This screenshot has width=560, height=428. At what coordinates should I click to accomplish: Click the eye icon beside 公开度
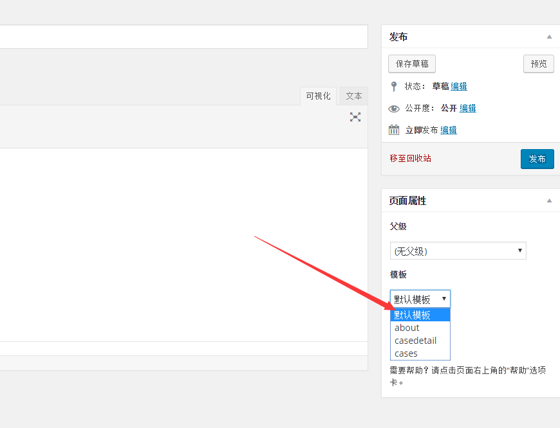pyautogui.click(x=393, y=108)
